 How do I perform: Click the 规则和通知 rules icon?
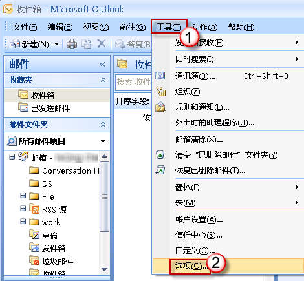click(160, 107)
